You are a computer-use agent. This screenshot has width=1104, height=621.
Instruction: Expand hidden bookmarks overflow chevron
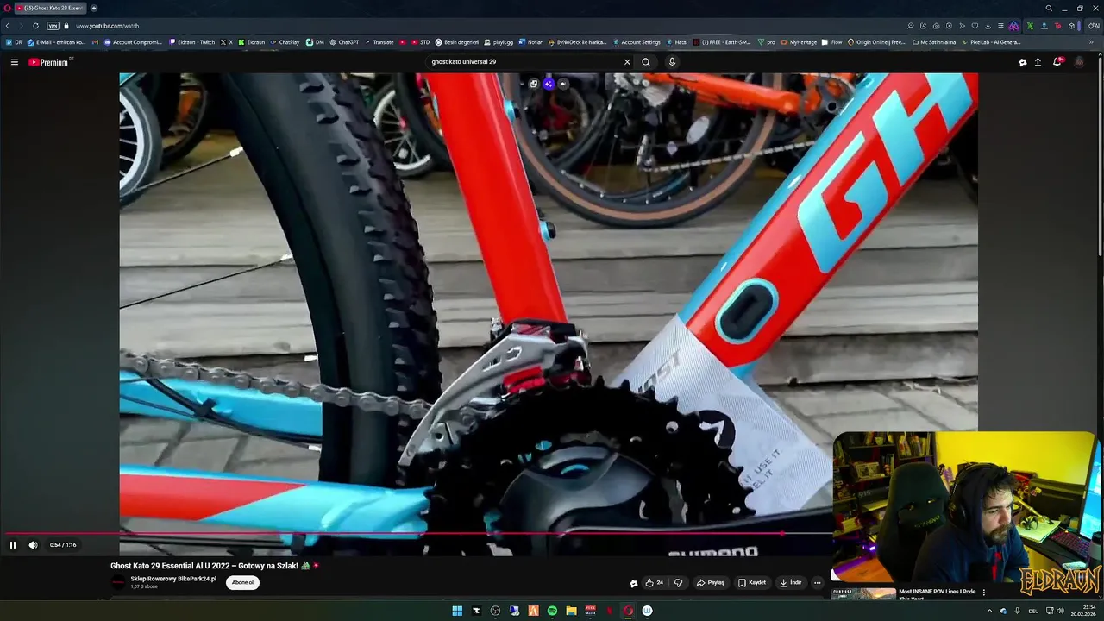(1093, 42)
